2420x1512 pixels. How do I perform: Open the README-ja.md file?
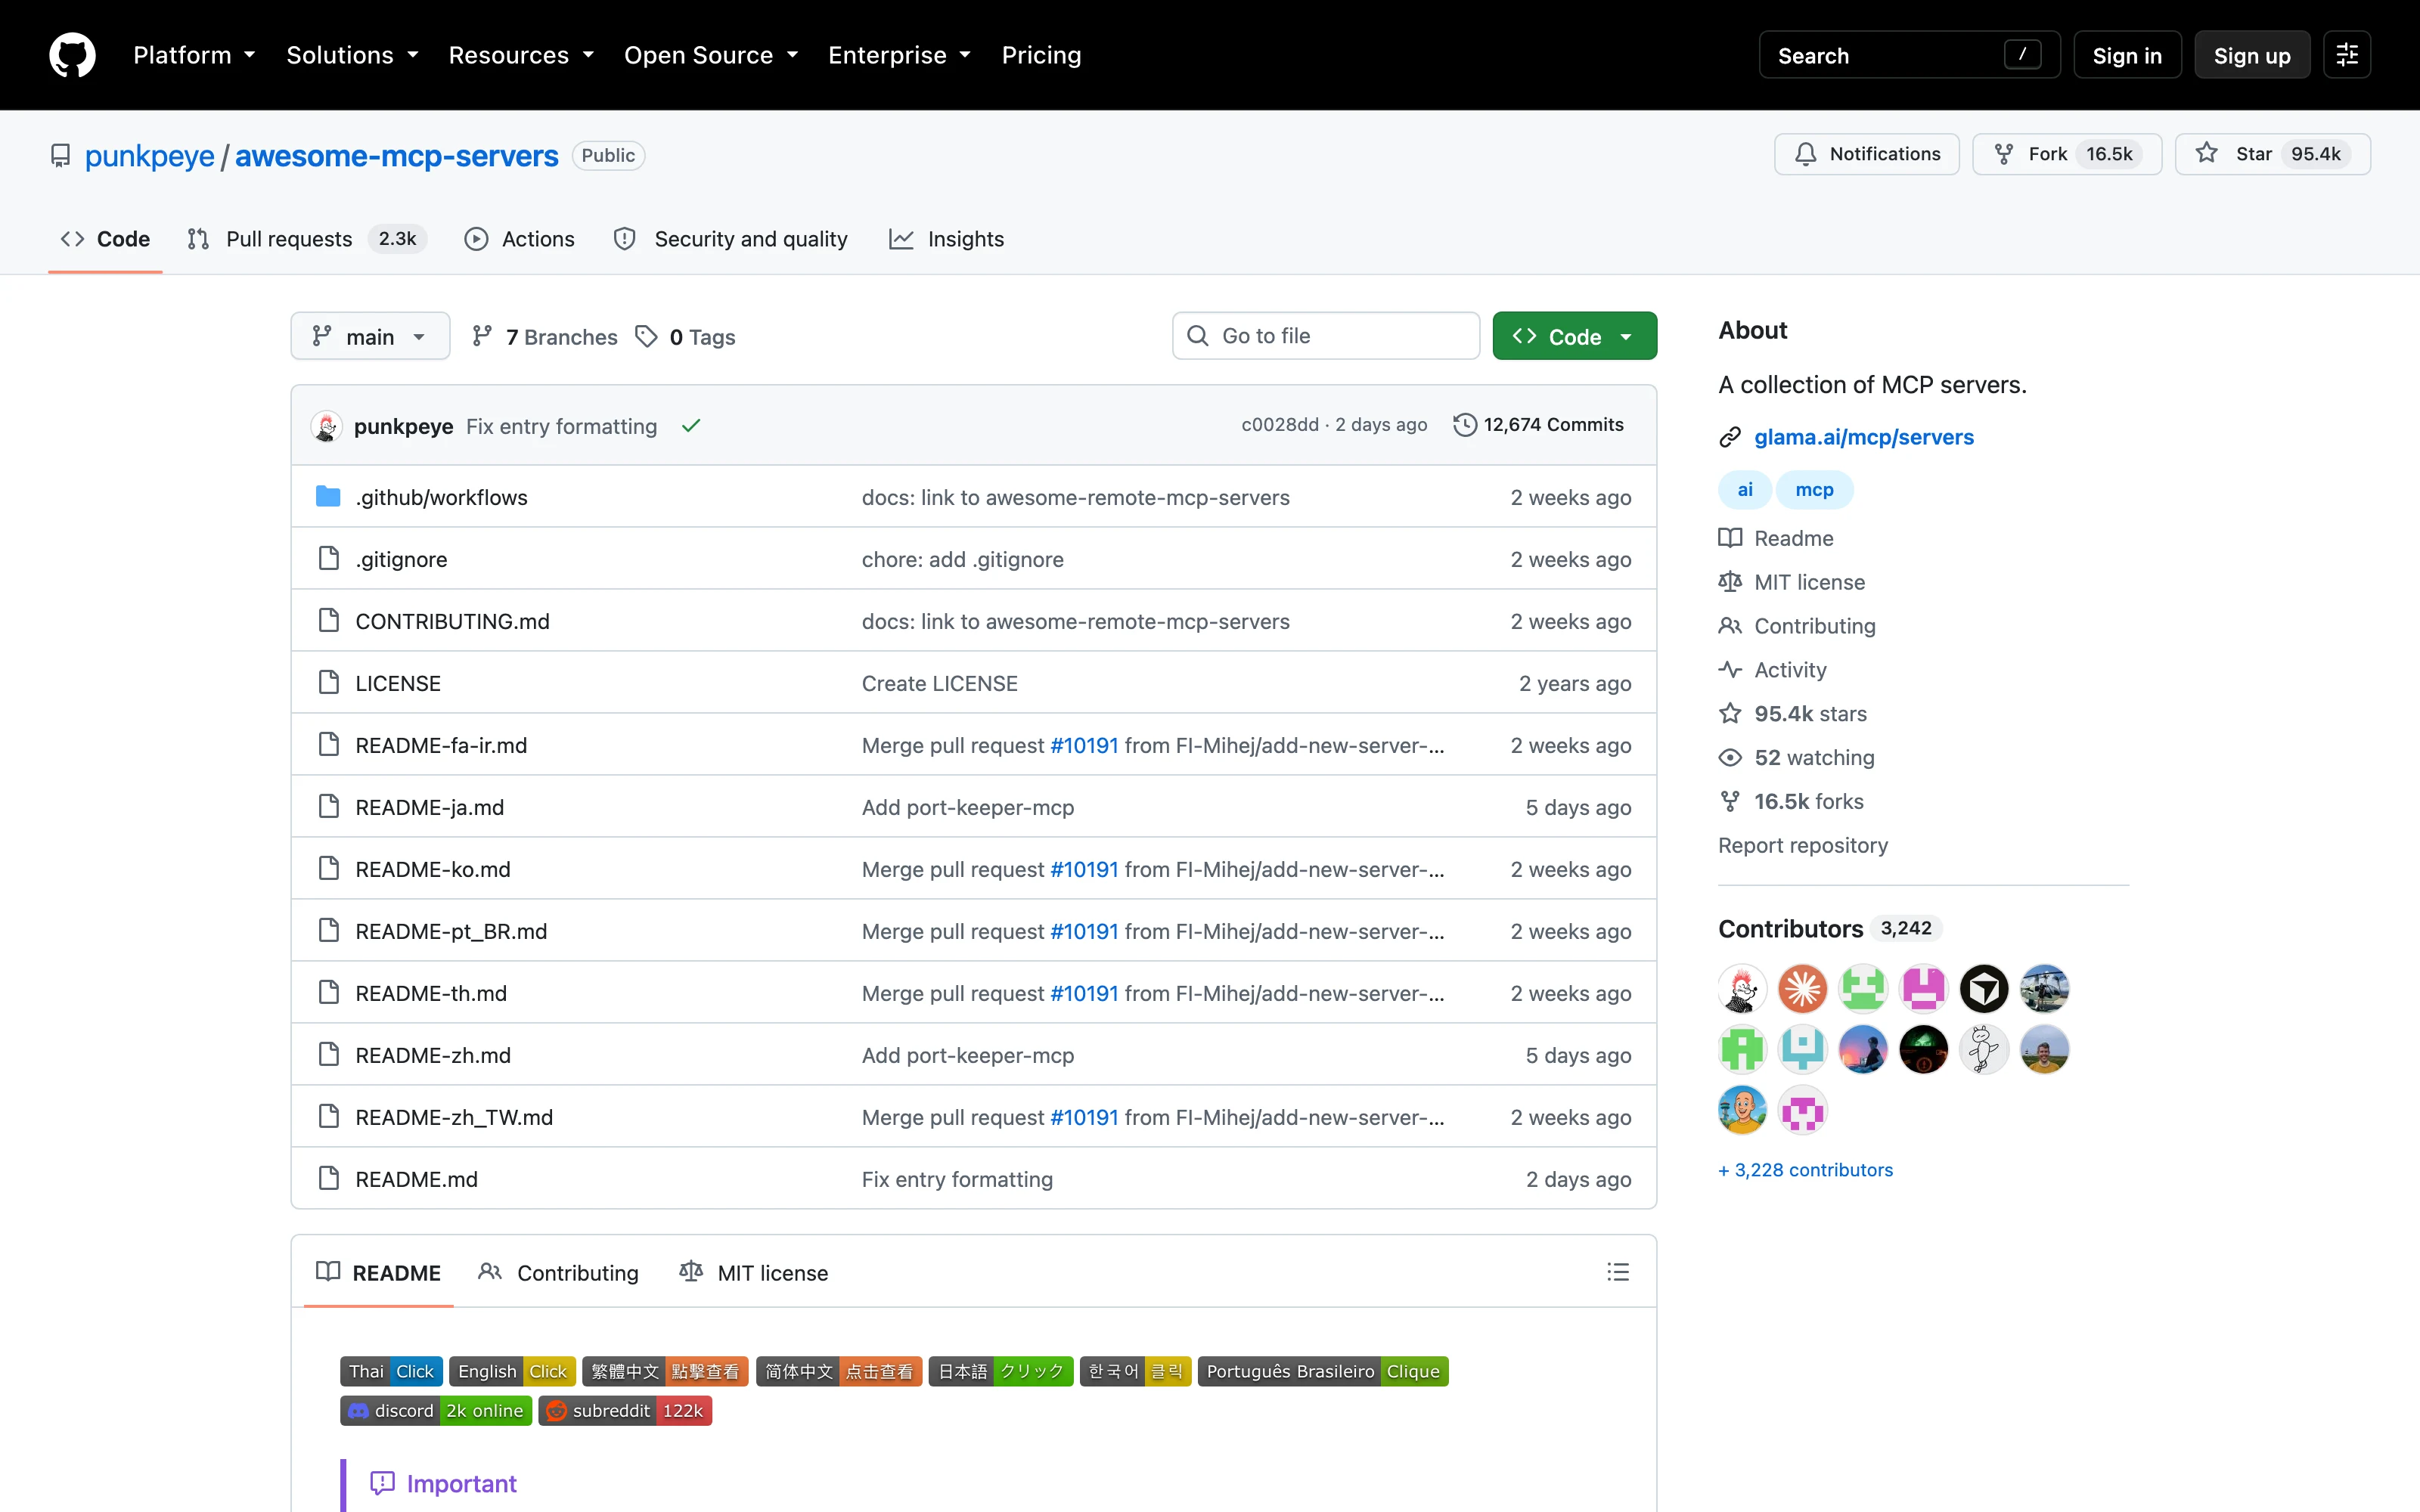click(430, 807)
